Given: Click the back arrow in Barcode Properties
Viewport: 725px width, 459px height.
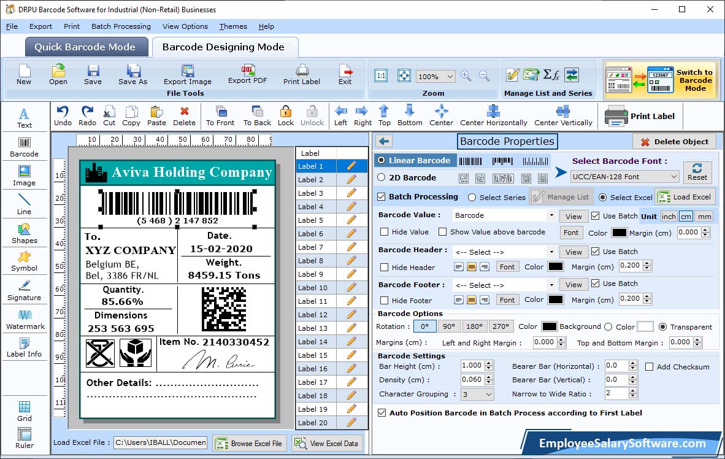Looking at the screenshot, I should pos(384,141).
